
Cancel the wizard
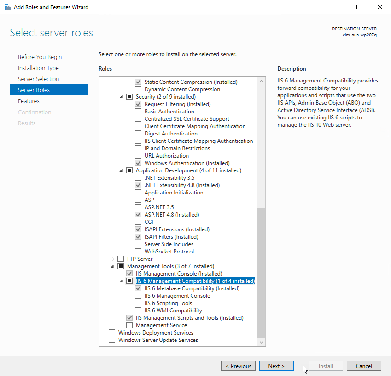coord(364,366)
